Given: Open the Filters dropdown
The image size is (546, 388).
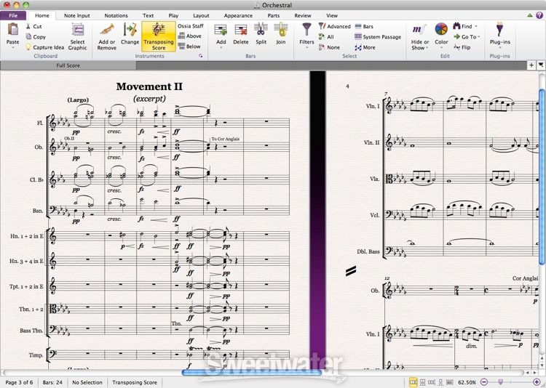Looking at the screenshot, I should [306, 48].
